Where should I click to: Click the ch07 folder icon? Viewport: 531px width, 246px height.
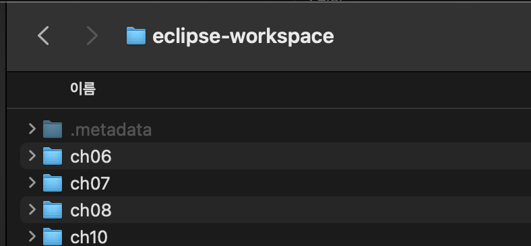53,183
